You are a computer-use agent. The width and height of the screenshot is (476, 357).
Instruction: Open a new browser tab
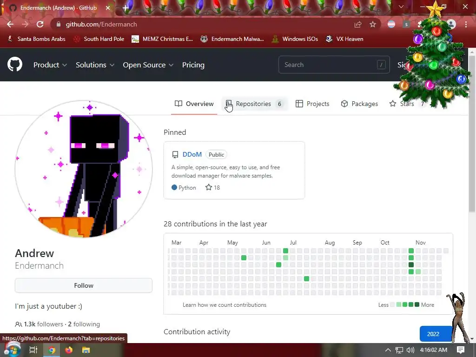[x=125, y=8]
